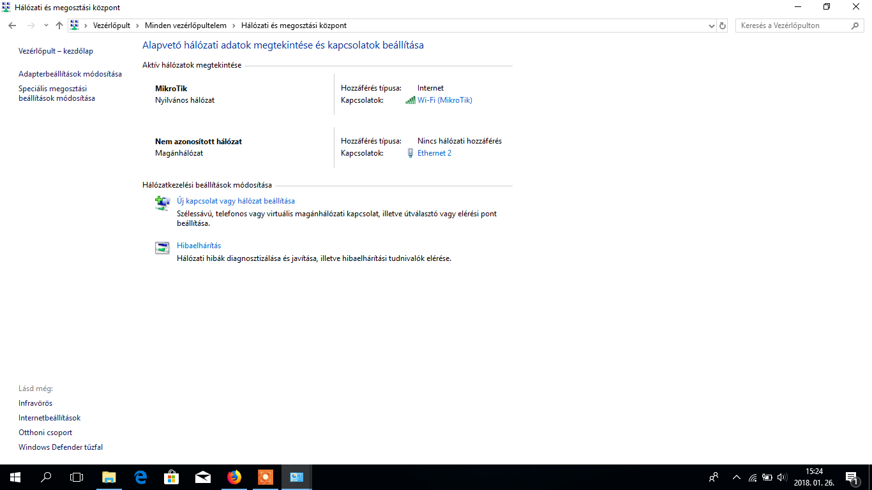Open taskbar Search magnifier
Screen dimensions: 872x490
pyautogui.click(x=46, y=477)
